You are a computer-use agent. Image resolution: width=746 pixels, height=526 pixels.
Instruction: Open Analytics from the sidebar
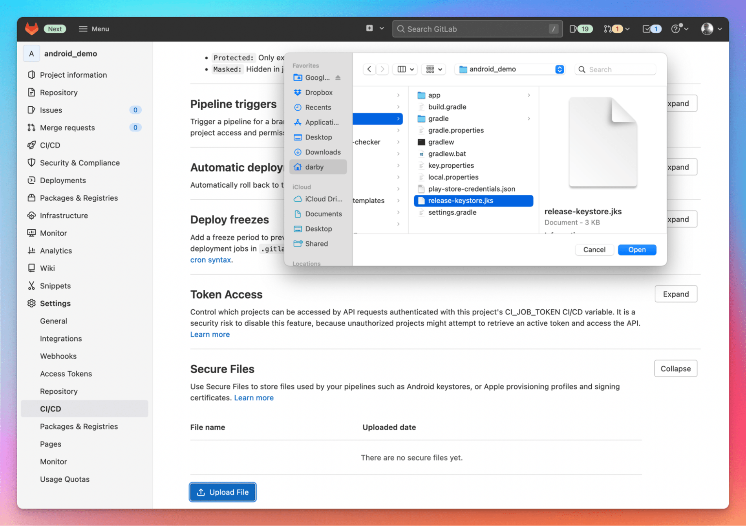point(56,250)
